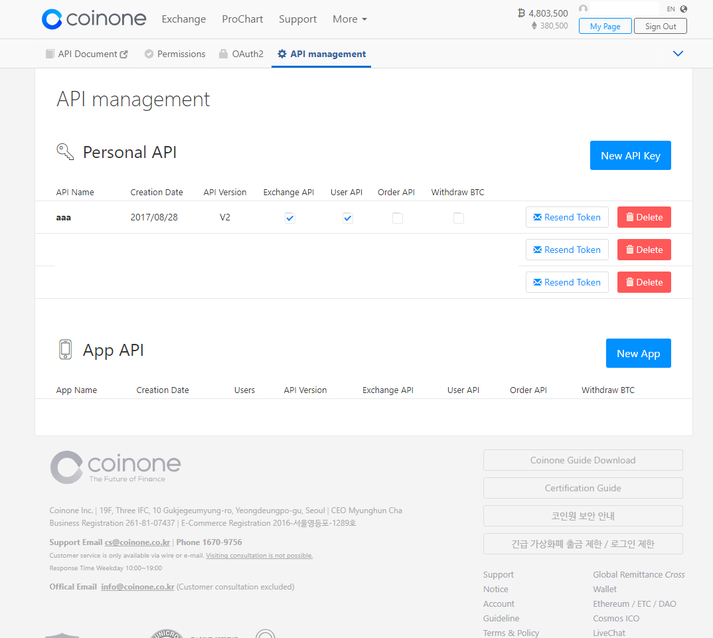Image resolution: width=713 pixels, height=638 pixels.
Task: Click the user avatar icon
Action: click(x=583, y=9)
